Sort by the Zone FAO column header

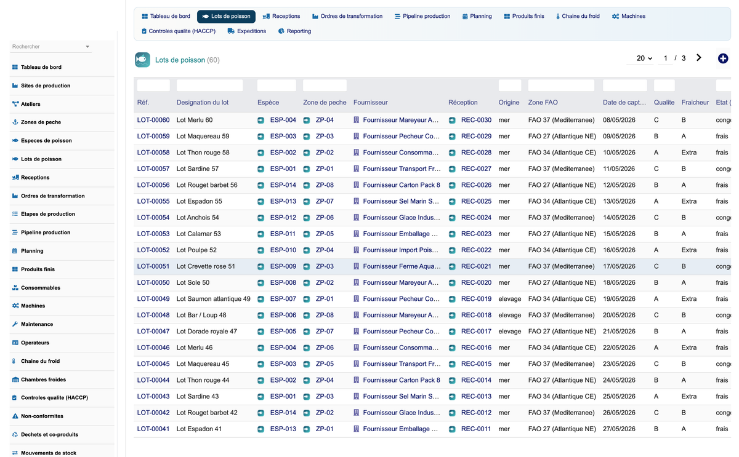pyautogui.click(x=543, y=103)
